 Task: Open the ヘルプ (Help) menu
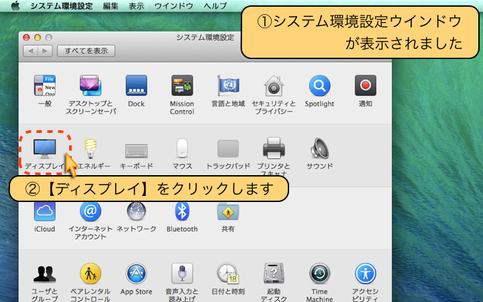coord(215,6)
